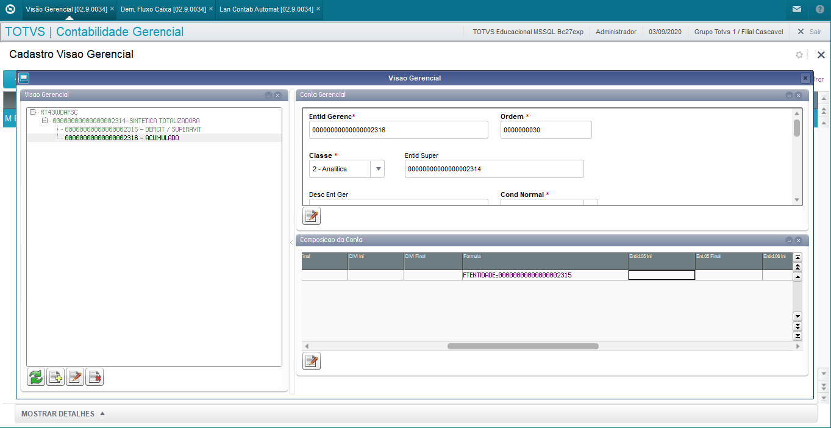Click the vertical scrollbar thumb in Conta Gerencial form

tap(796, 128)
